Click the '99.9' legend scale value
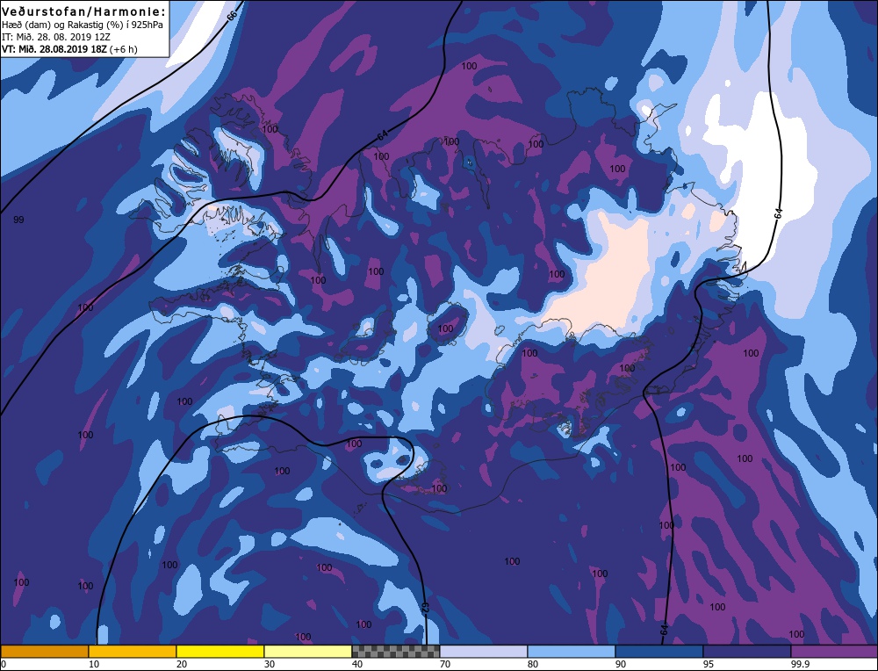This screenshot has height=671, width=878. [x=800, y=664]
